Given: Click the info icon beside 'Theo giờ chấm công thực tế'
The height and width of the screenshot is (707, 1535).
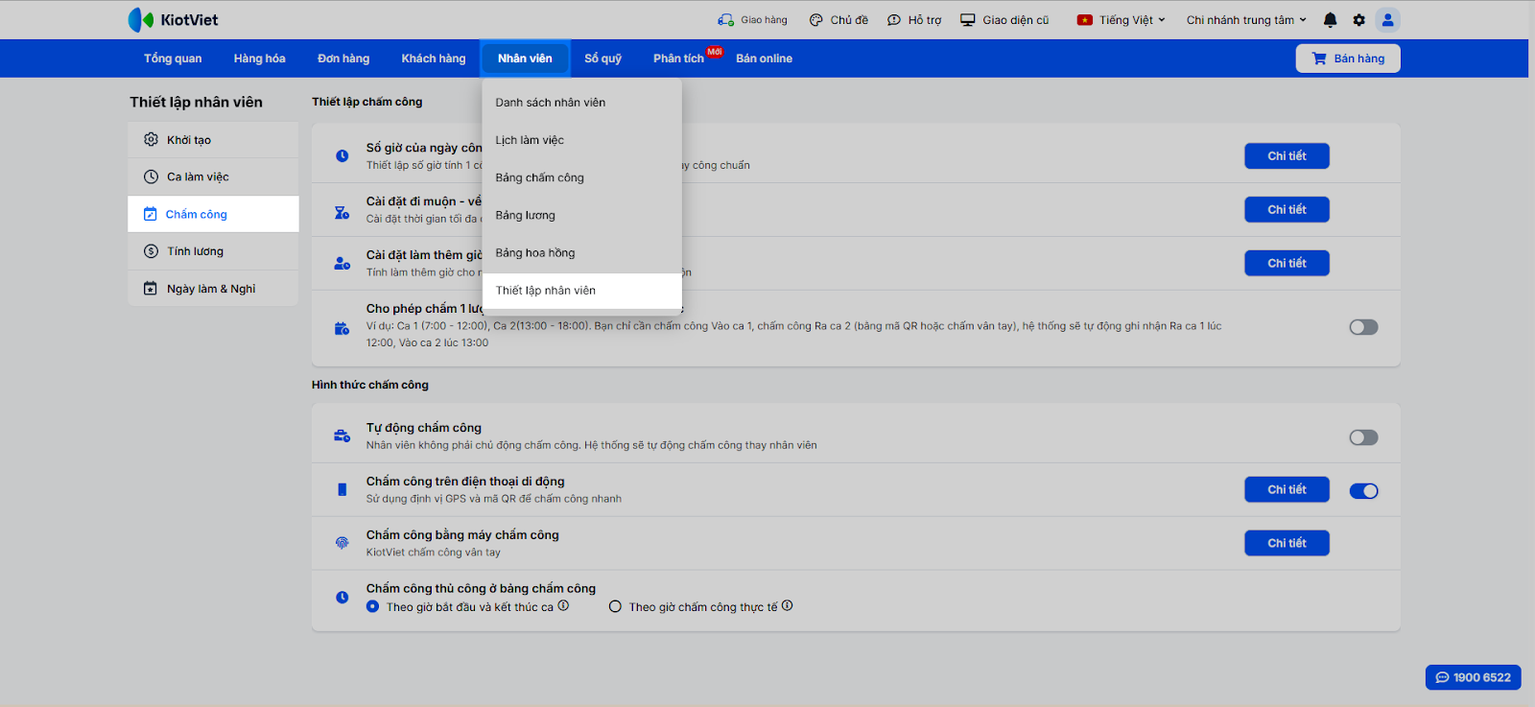Looking at the screenshot, I should pos(788,605).
